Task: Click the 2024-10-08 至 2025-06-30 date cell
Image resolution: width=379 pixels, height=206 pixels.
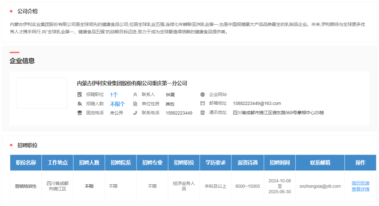Action: pyautogui.click(x=280, y=186)
